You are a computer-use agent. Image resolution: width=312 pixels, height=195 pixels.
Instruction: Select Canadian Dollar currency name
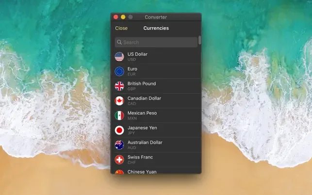[x=144, y=98]
